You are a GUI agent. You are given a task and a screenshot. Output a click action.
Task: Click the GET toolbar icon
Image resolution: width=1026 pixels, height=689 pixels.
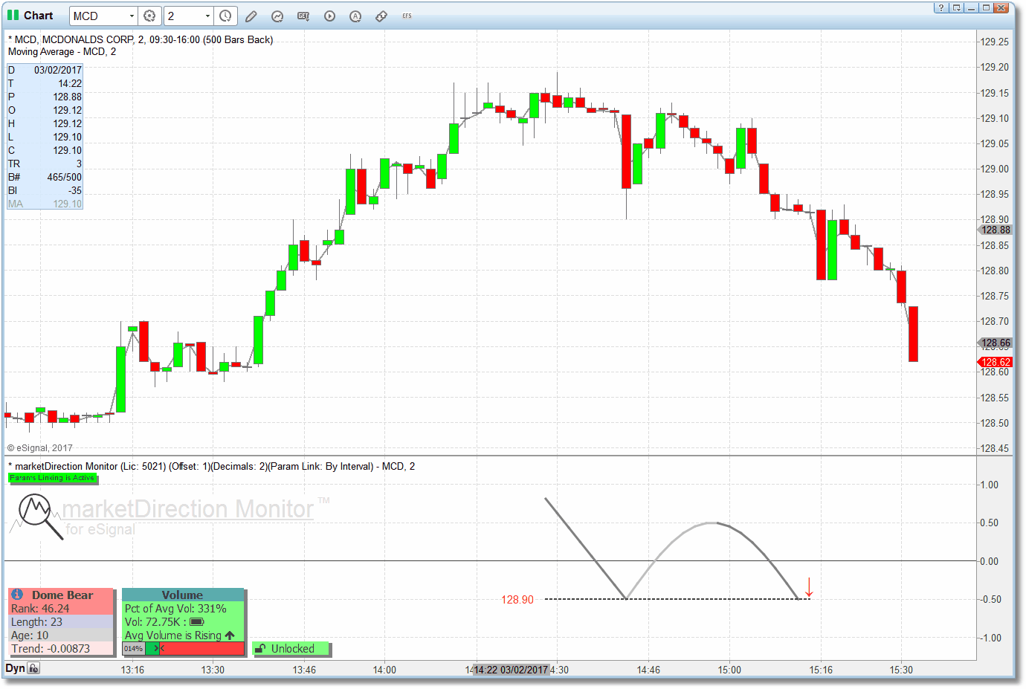pyautogui.click(x=303, y=16)
